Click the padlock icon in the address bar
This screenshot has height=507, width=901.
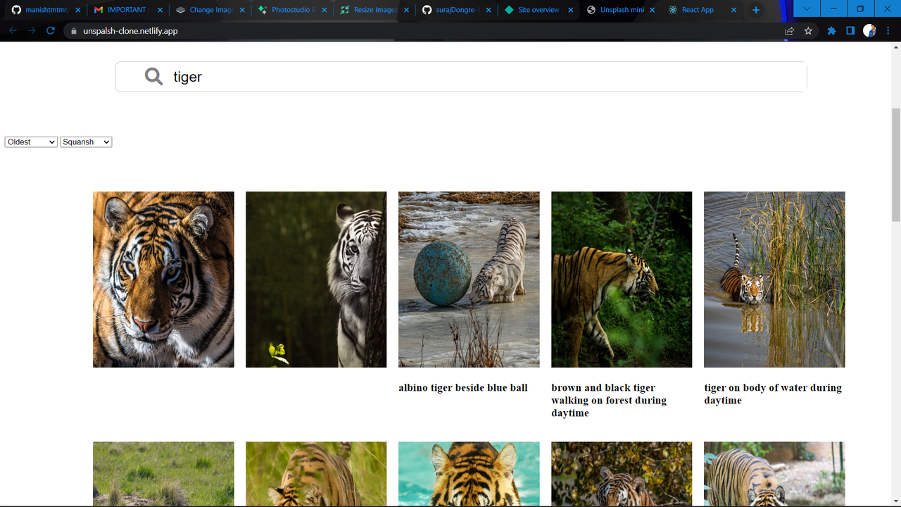pyautogui.click(x=74, y=30)
